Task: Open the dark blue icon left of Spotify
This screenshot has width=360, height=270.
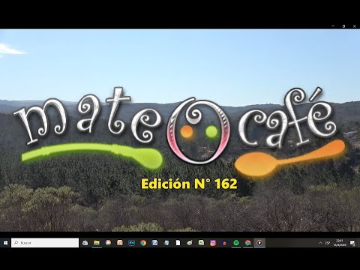Action: click(x=224, y=243)
